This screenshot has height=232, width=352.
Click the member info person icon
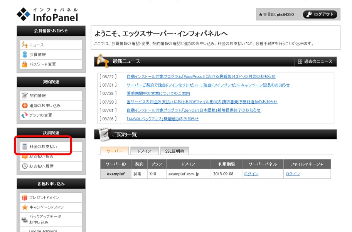(x=25, y=55)
